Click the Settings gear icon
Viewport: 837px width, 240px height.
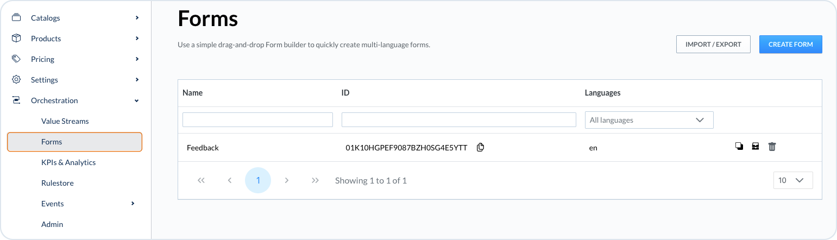16,80
